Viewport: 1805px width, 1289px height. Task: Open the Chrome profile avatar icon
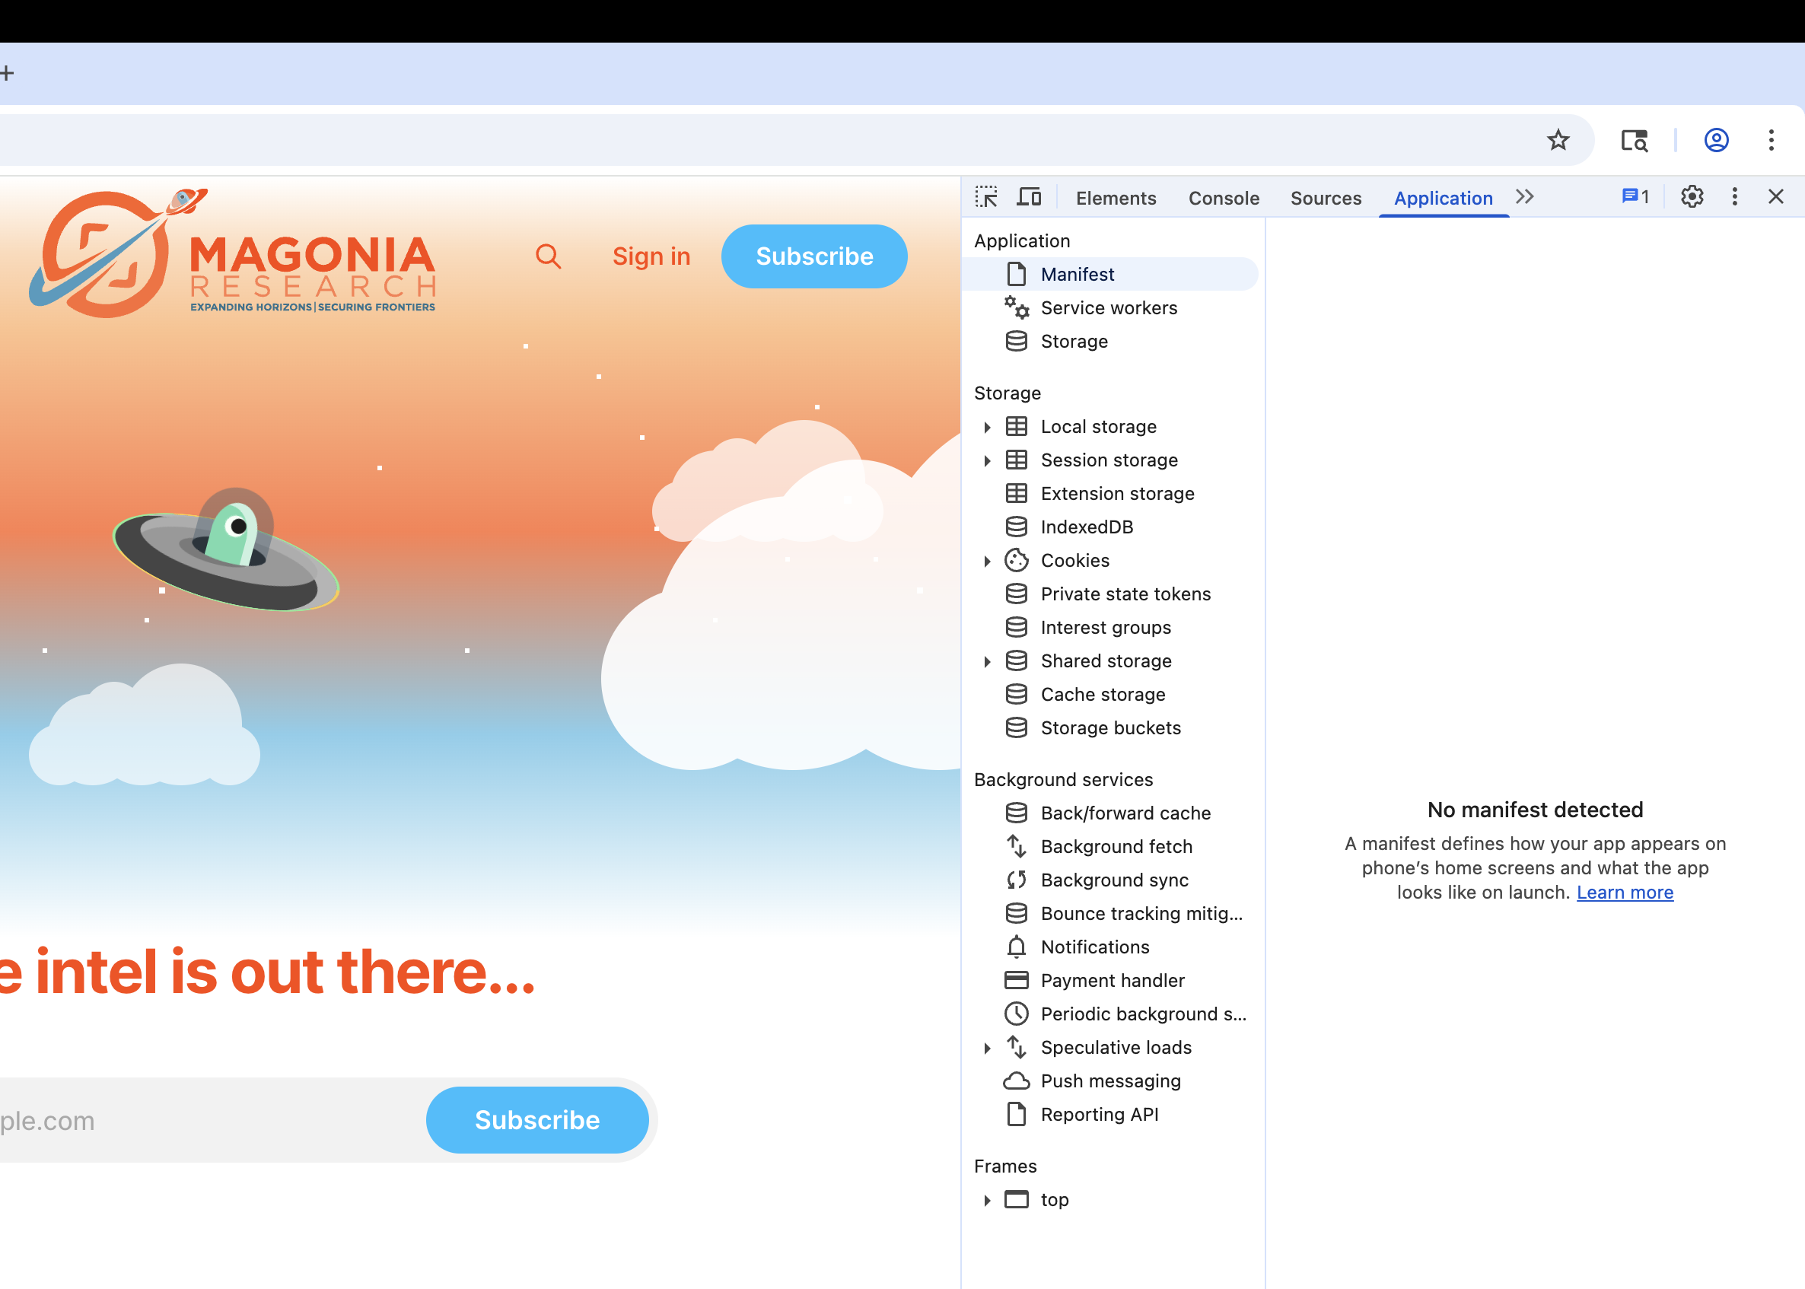[1716, 141]
